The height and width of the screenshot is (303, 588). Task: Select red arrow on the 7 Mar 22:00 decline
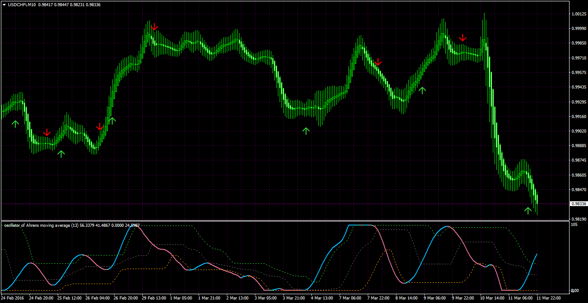click(x=378, y=62)
